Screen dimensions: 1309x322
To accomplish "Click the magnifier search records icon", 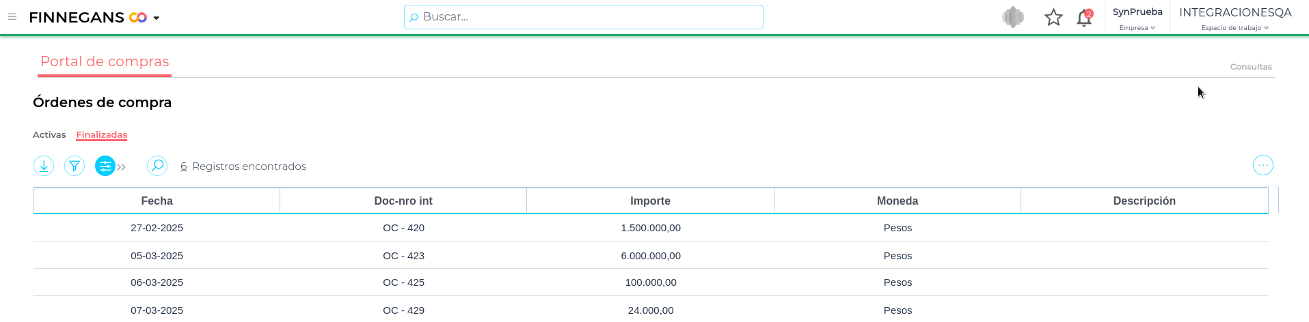I will click(157, 166).
